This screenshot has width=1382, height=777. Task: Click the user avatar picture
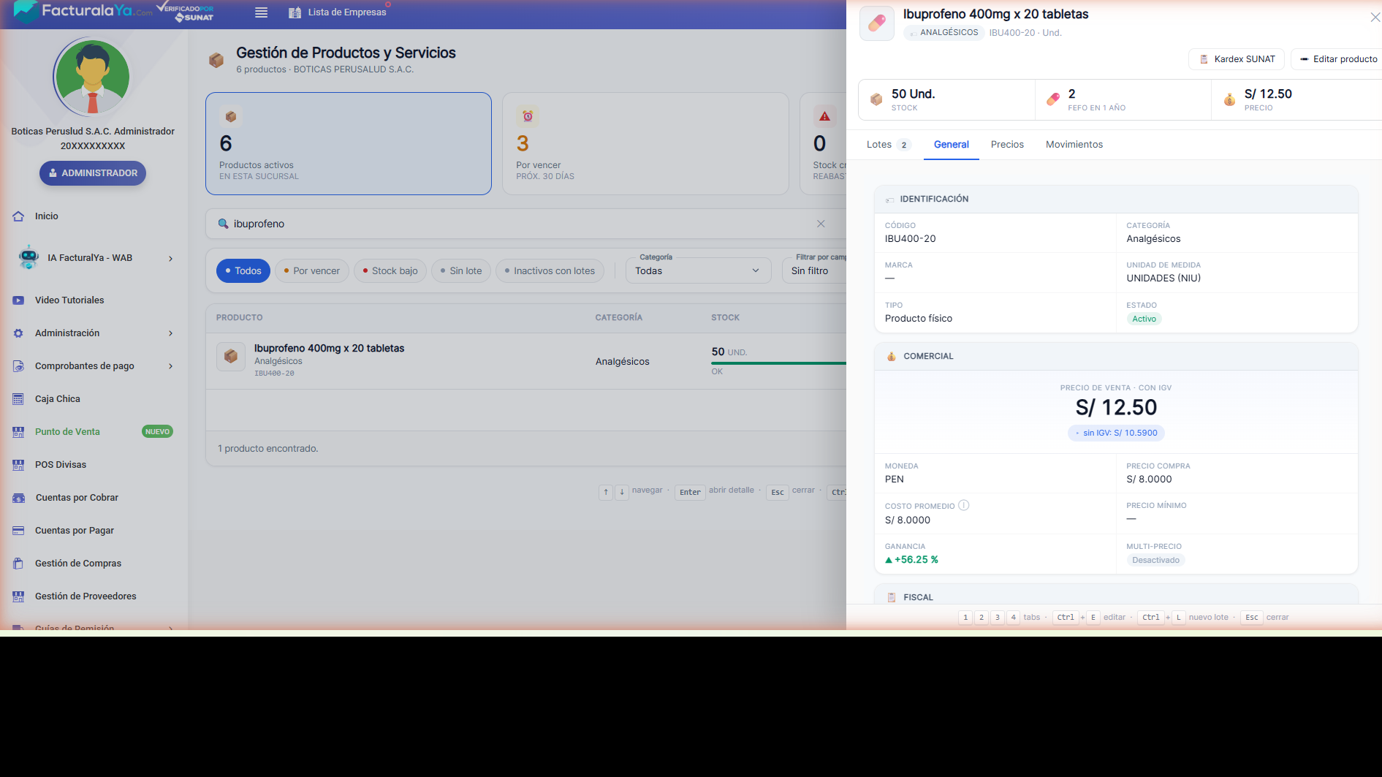(93, 77)
